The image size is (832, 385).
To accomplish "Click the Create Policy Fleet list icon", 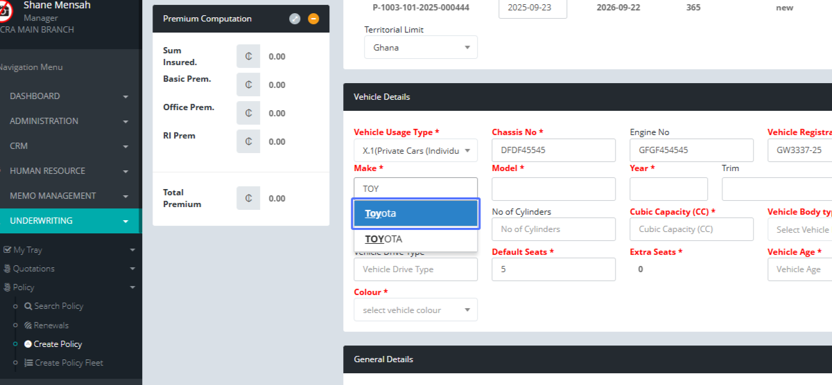I will pos(28,363).
